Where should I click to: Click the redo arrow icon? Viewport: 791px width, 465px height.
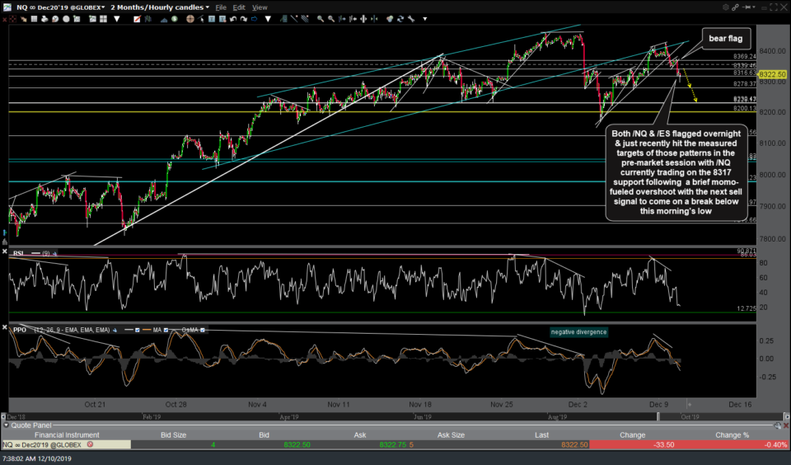click(244, 19)
